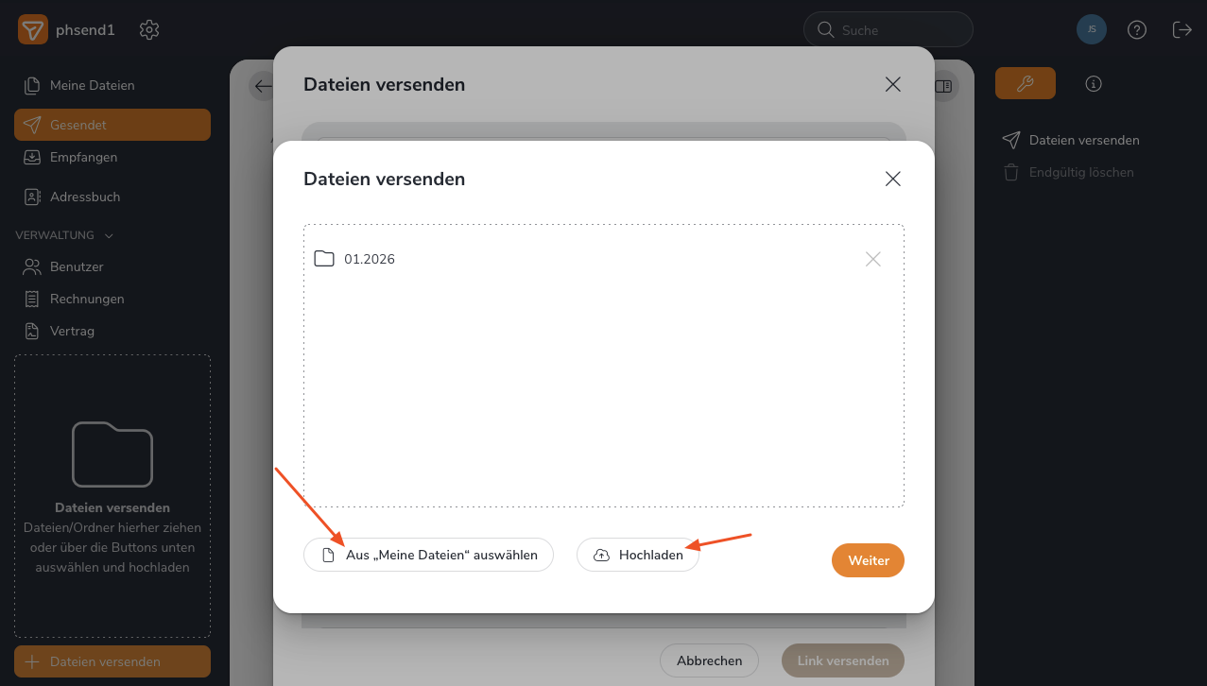1207x686 pixels.
Task: Open the JS user avatar
Action: pyautogui.click(x=1092, y=30)
